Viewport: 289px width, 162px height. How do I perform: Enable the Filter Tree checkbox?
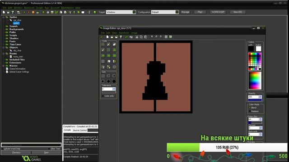click(x=49, y=148)
